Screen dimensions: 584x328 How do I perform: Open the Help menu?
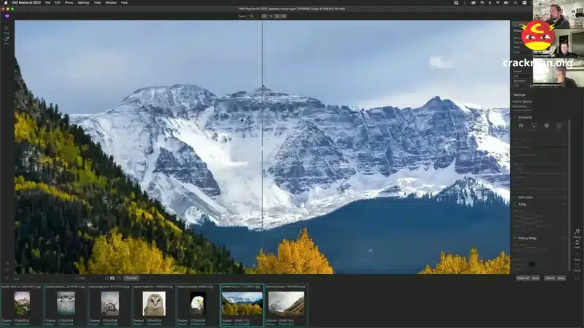coord(124,3)
